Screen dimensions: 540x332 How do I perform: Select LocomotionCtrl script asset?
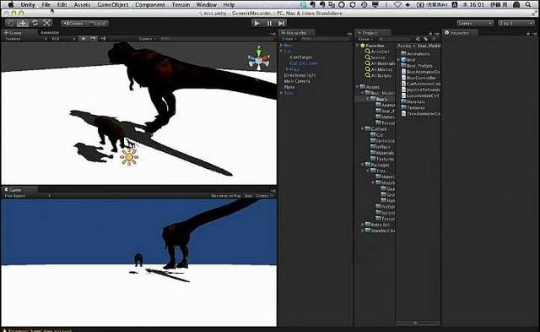pos(420,95)
